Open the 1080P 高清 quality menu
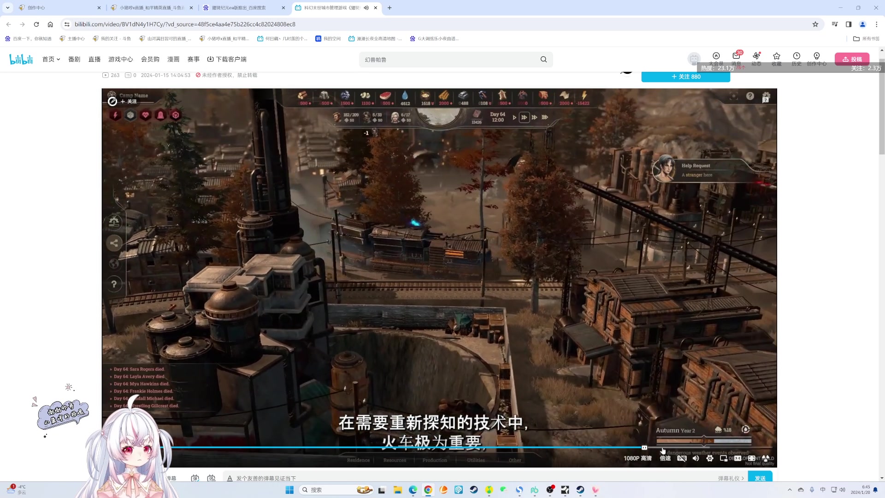 637,458
